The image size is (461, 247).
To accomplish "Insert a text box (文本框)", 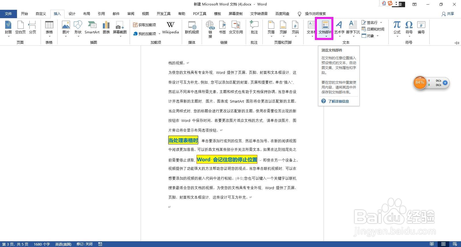I will [x=311, y=28].
